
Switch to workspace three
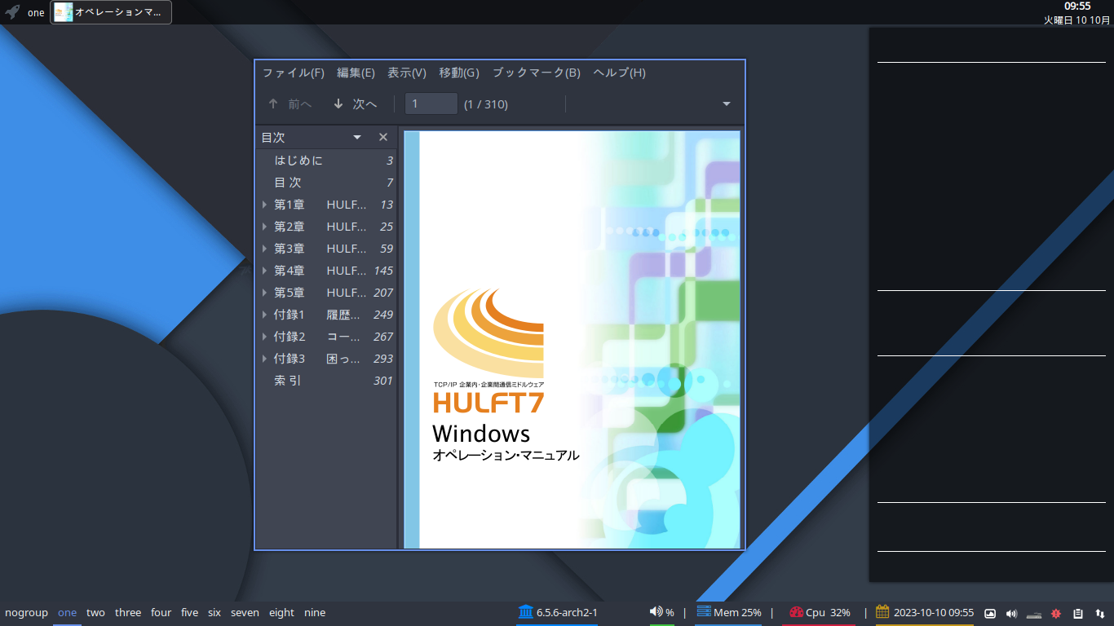coord(128,613)
